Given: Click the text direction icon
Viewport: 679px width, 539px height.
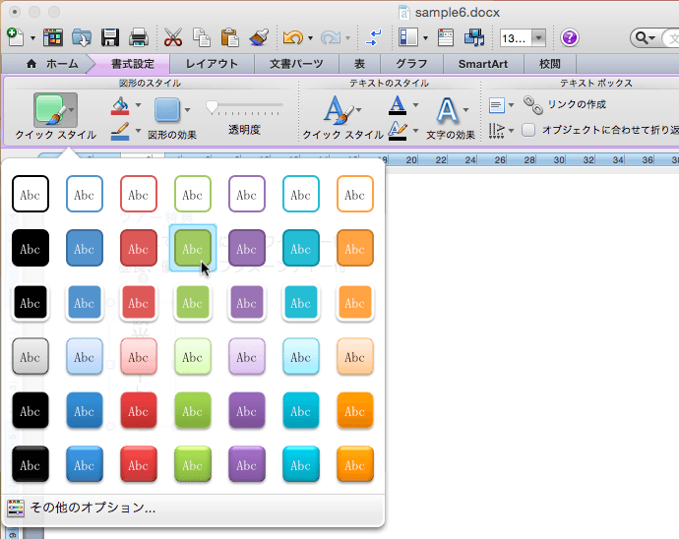Looking at the screenshot, I should pos(497,130).
